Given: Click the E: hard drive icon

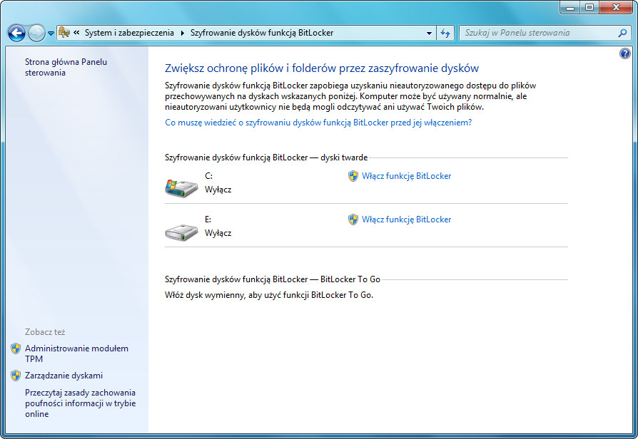Looking at the screenshot, I should [181, 230].
